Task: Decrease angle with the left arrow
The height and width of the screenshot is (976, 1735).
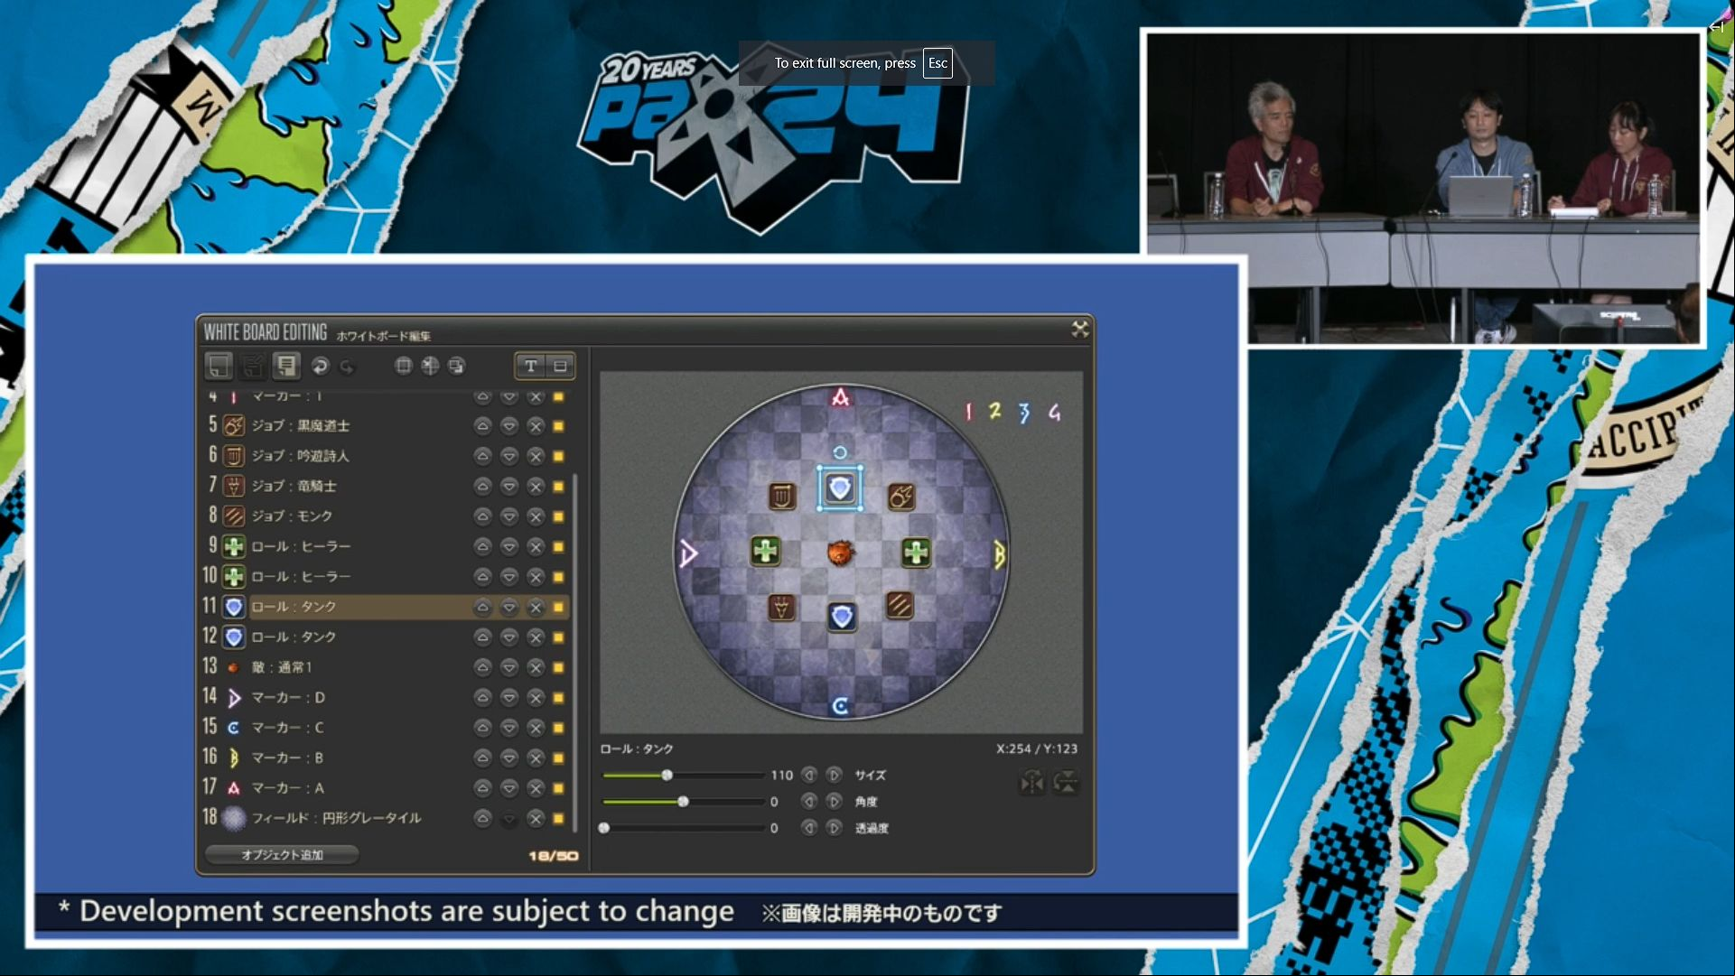Action: pos(809,801)
